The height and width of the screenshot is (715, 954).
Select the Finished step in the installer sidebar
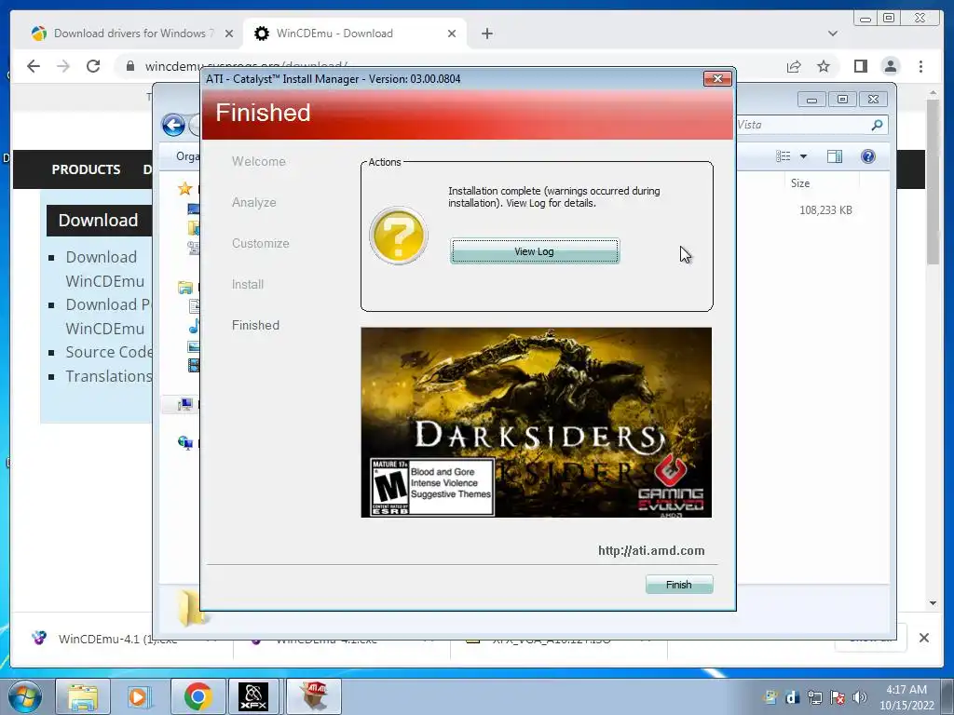click(255, 325)
